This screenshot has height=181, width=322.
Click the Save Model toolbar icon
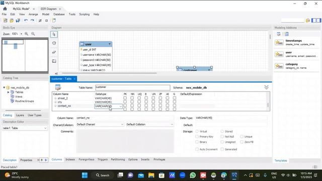(18, 20)
